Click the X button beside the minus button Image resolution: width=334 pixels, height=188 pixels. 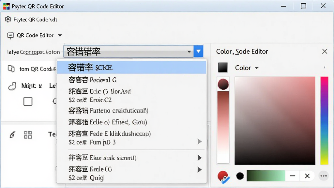[307, 176]
